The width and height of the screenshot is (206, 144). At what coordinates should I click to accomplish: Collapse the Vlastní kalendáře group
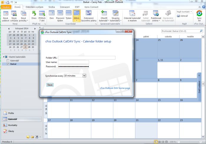pos(4,57)
